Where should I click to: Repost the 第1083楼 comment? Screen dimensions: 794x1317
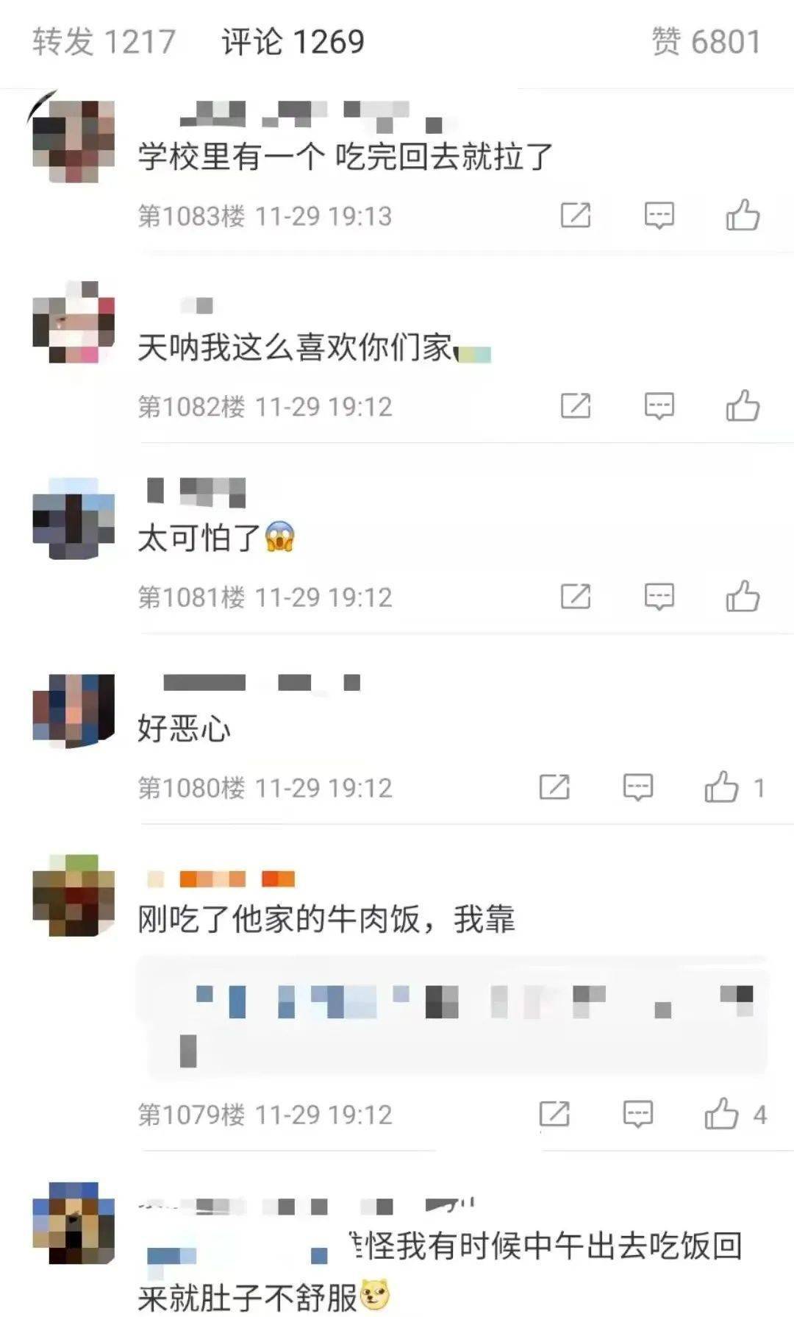pos(576,215)
